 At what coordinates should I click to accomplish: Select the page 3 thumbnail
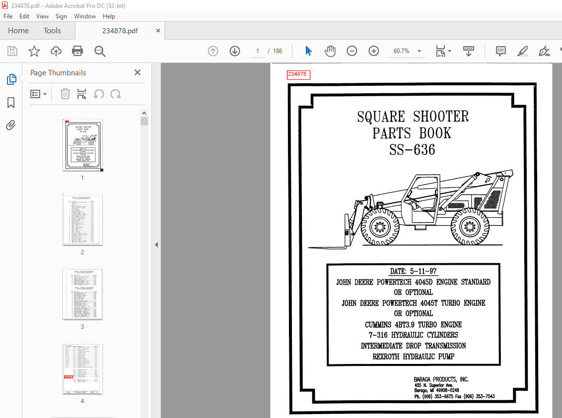point(82,294)
